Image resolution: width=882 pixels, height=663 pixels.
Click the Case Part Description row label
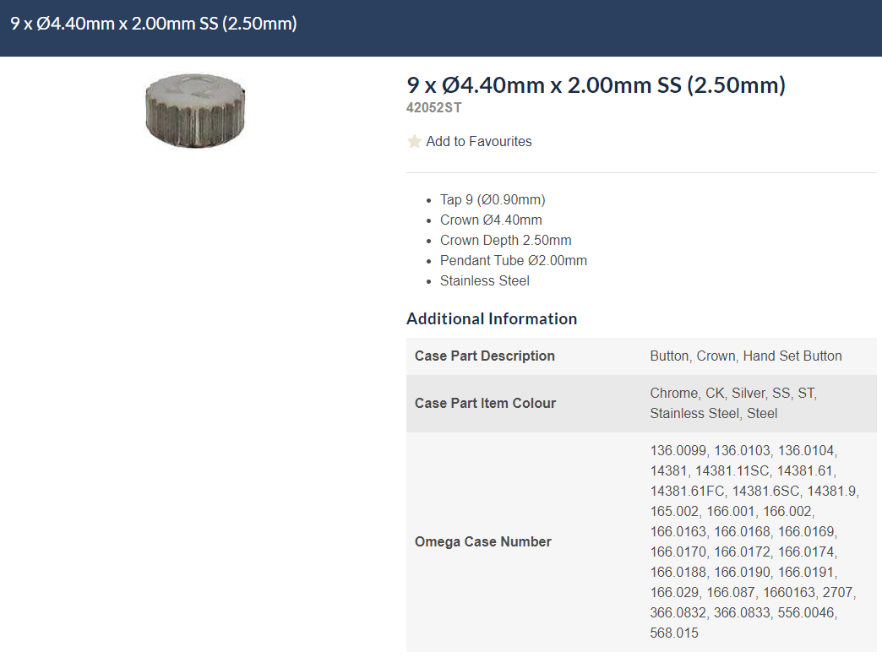484,356
